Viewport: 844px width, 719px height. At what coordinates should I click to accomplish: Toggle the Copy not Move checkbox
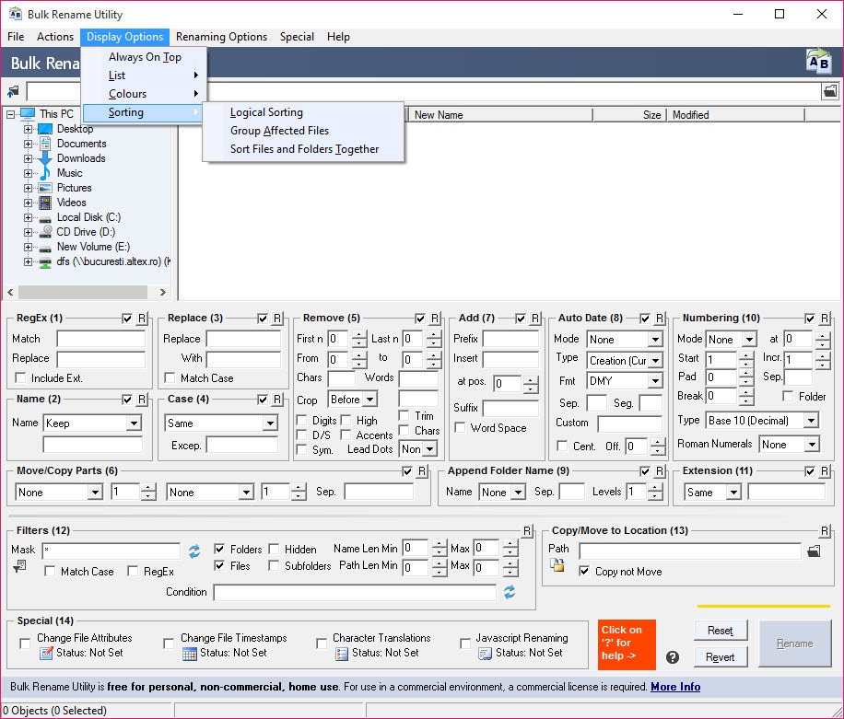[x=584, y=571]
